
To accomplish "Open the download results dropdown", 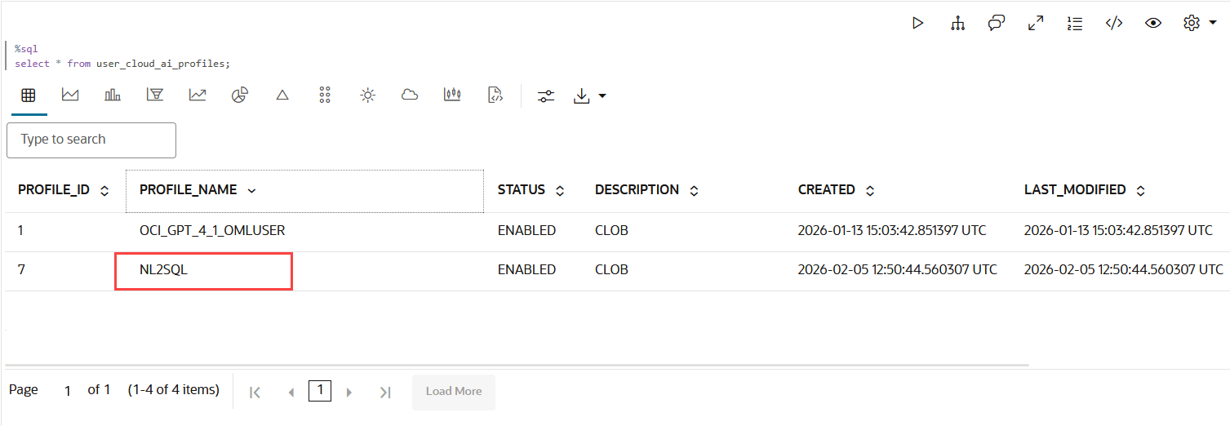I will [590, 96].
